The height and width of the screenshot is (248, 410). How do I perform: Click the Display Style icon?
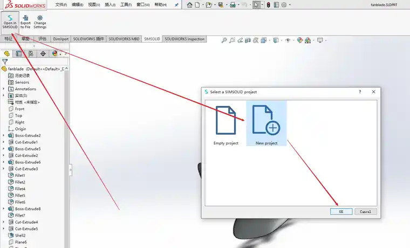(x=276, y=40)
